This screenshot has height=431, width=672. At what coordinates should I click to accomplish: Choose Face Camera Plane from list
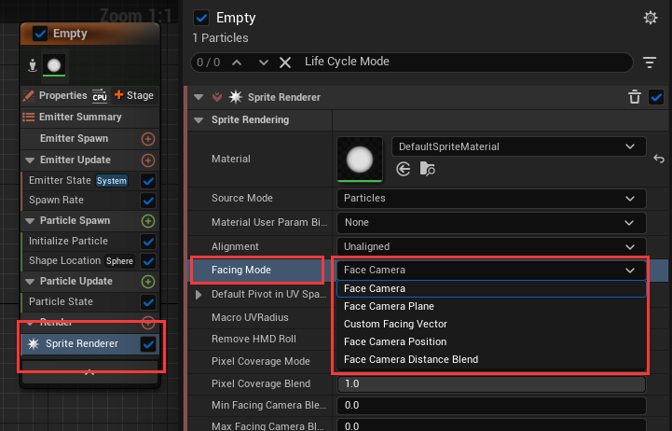(389, 306)
